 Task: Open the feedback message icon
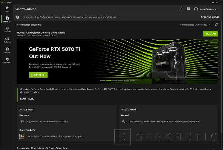(188, 9)
